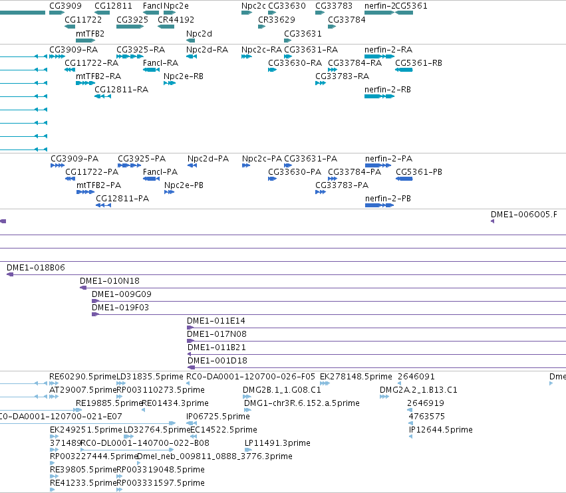This screenshot has width=566, height=493.
Task: Click the mtTFB2-PA protein label
Action: [99, 186]
